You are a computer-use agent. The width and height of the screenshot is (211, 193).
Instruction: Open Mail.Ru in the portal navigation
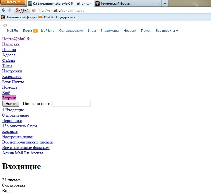(x=12, y=31)
